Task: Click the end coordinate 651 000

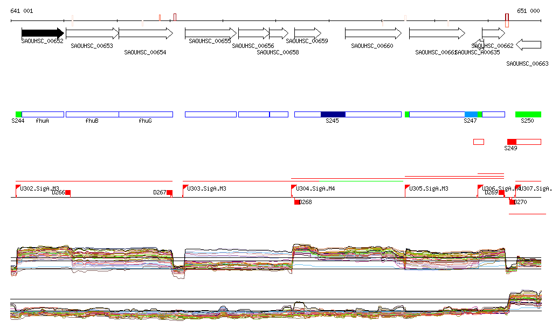Action: coord(528,11)
